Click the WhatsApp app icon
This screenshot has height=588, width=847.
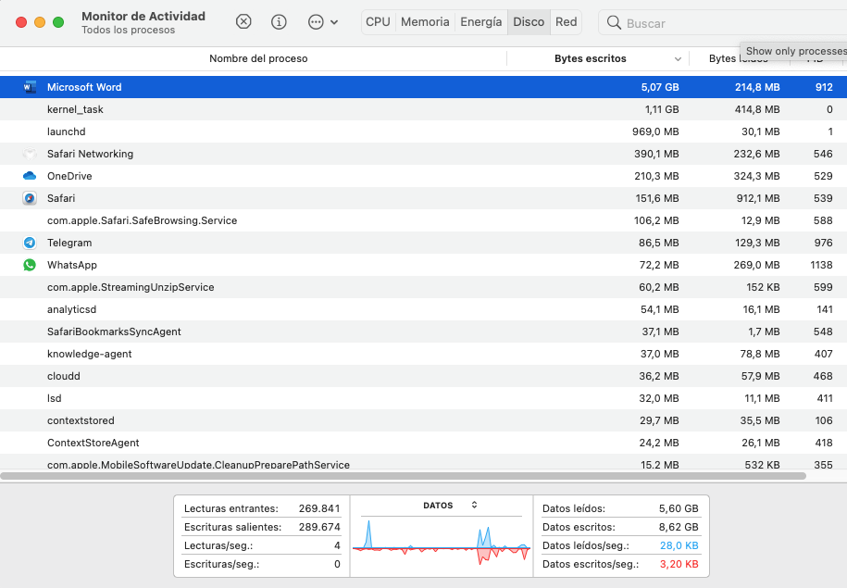tap(30, 265)
